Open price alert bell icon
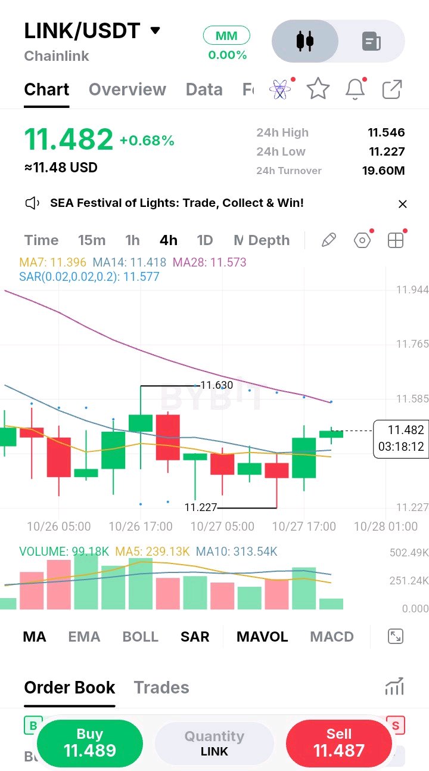The image size is (429, 771). coord(355,89)
